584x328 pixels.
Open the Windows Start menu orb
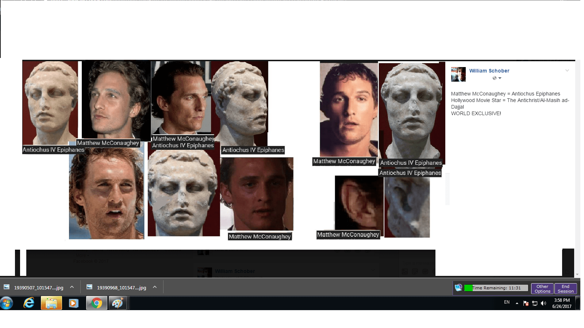[7, 303]
